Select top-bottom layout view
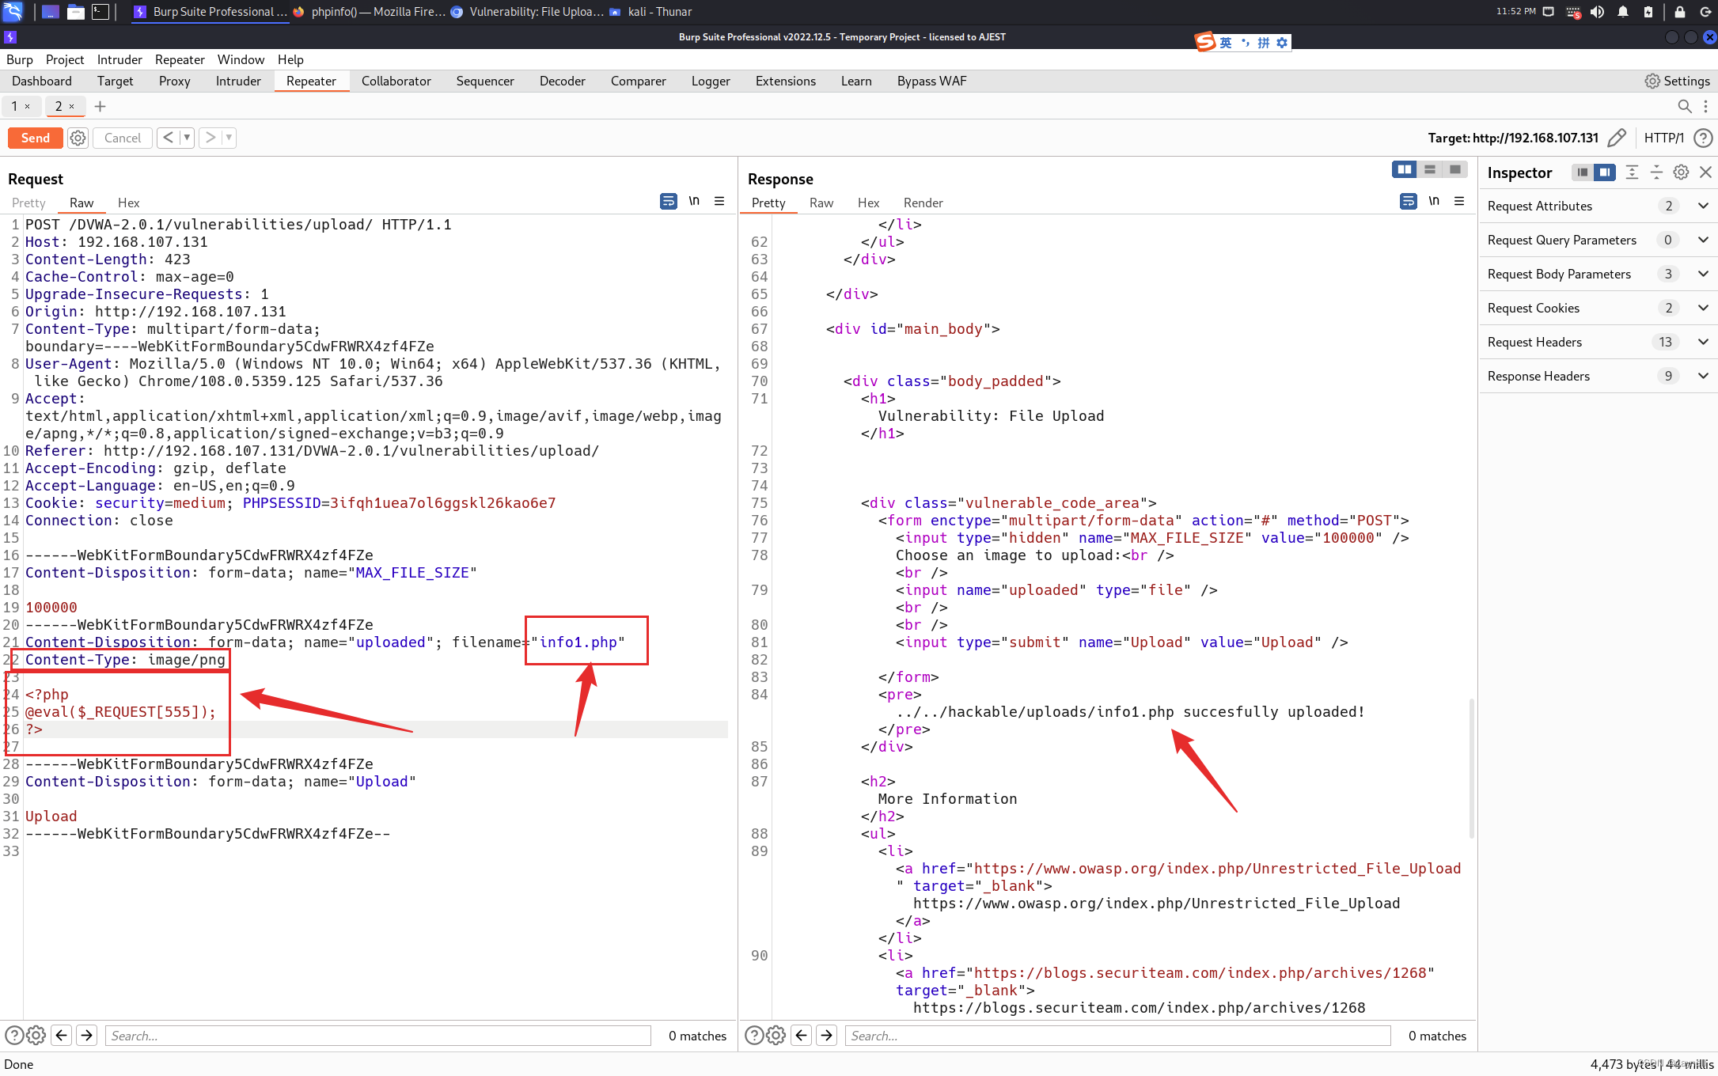1718x1076 pixels. point(1430,169)
